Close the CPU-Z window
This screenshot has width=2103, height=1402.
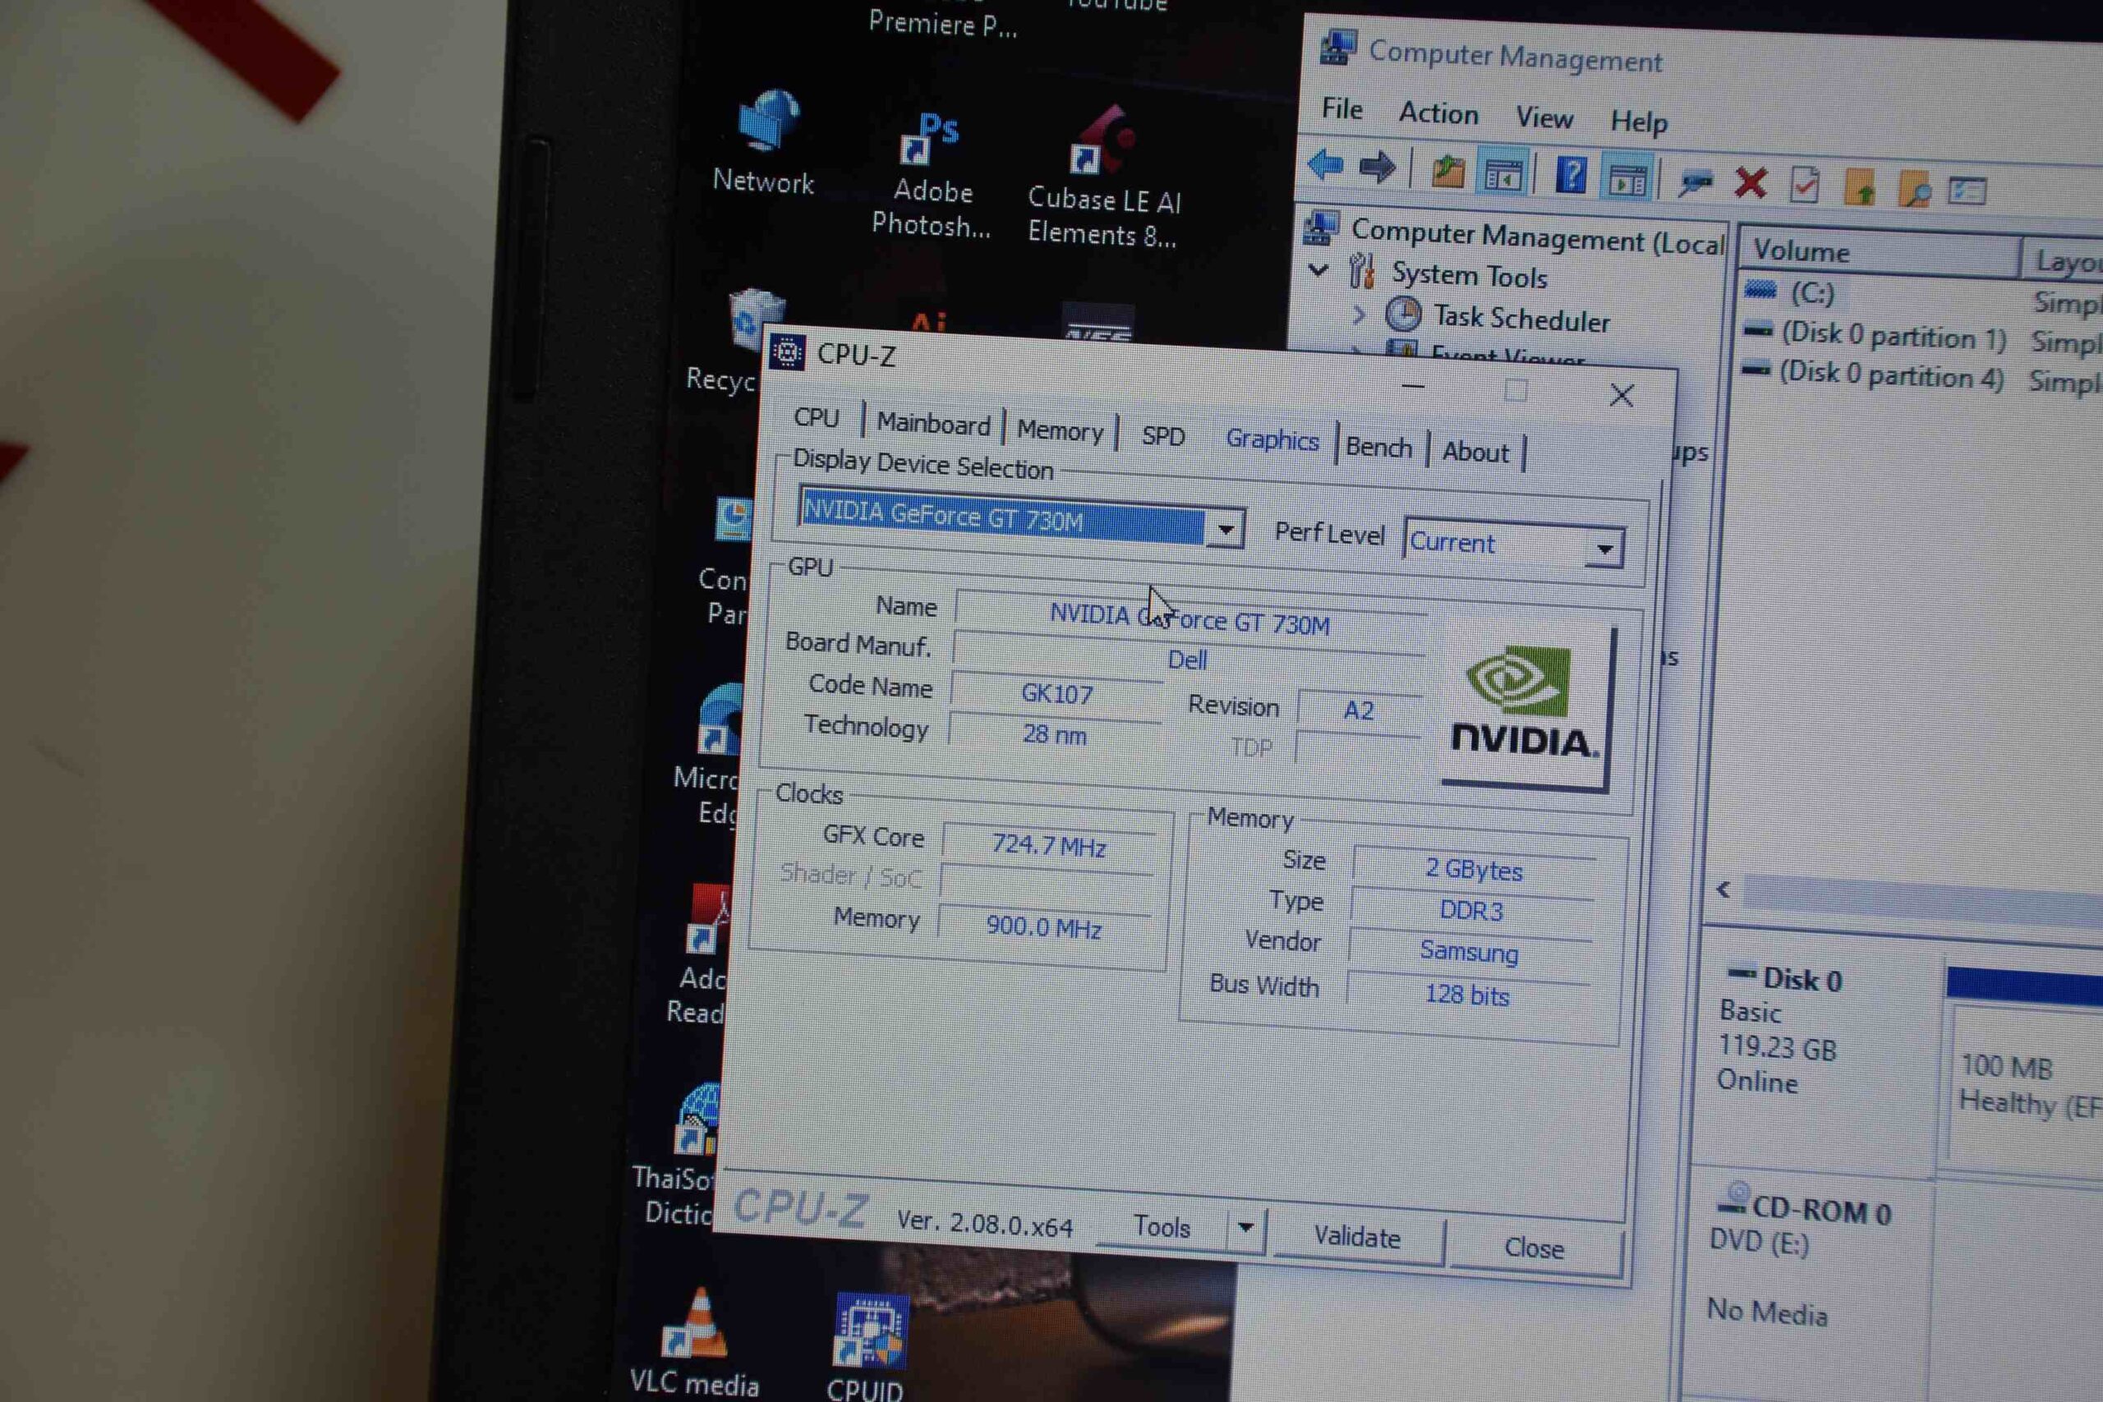1622,395
